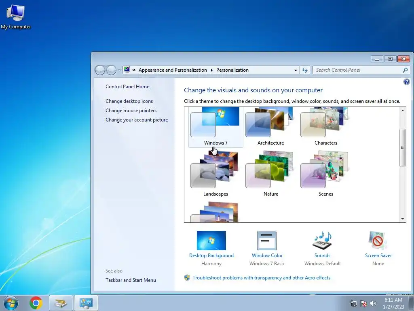
Task: Close the Personalization window
Action: tap(404, 59)
